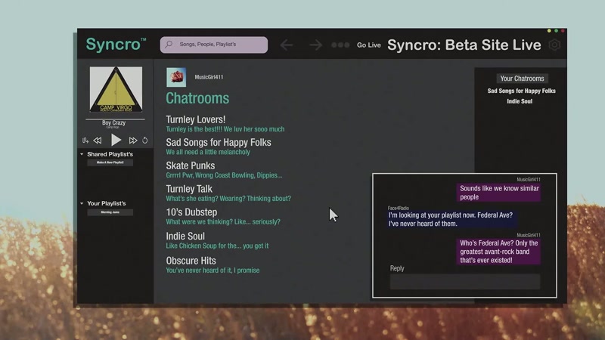This screenshot has width=605, height=340.
Task: Click the three dots status indicator
Action: [x=340, y=45]
